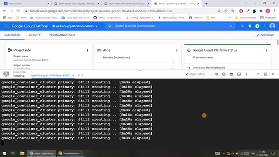This screenshot has width=279, height=157.
Task: Open Google Cloud Platform status card menu
Action: tap(266, 51)
